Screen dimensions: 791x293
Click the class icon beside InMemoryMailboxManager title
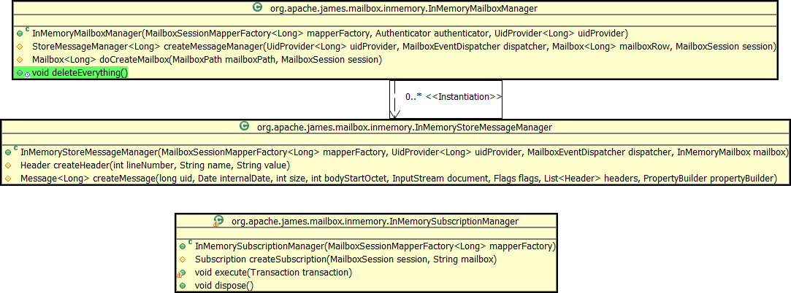coord(256,7)
